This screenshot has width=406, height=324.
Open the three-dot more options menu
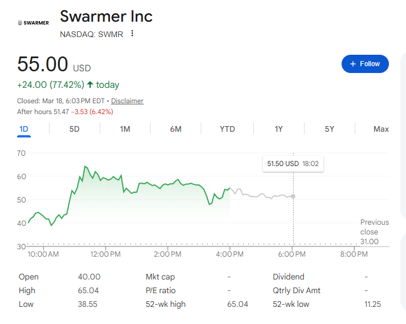[x=132, y=34]
